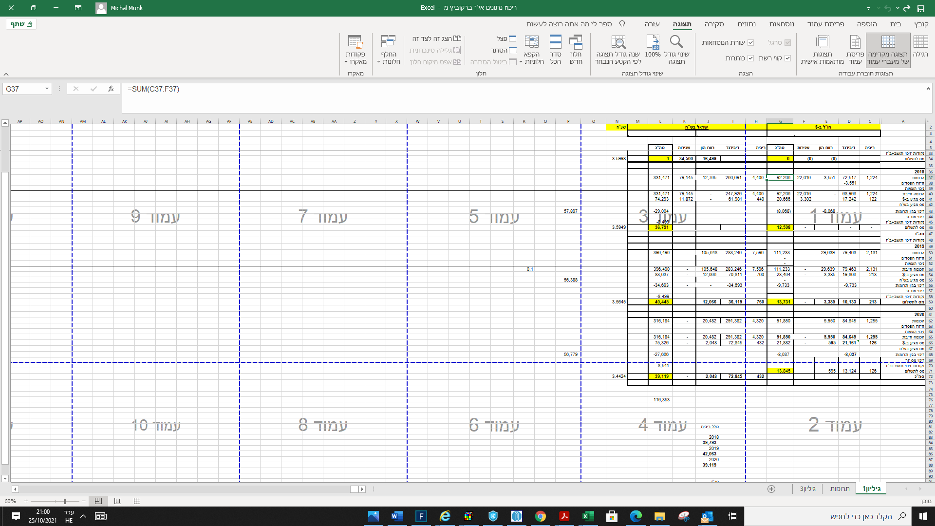Click View Side by Side (הצג זה לצד זה)
935x526 pixels.
tap(436, 38)
